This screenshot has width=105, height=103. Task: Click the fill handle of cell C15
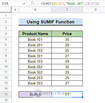(82, 97)
